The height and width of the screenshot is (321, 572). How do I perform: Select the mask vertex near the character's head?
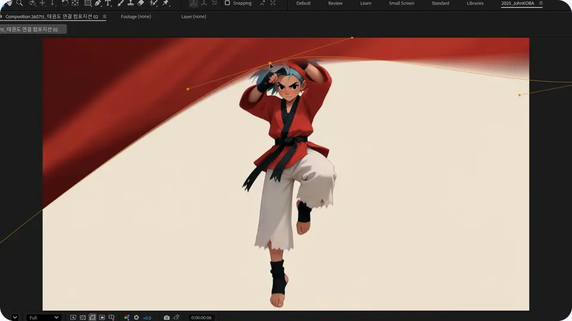(x=270, y=64)
